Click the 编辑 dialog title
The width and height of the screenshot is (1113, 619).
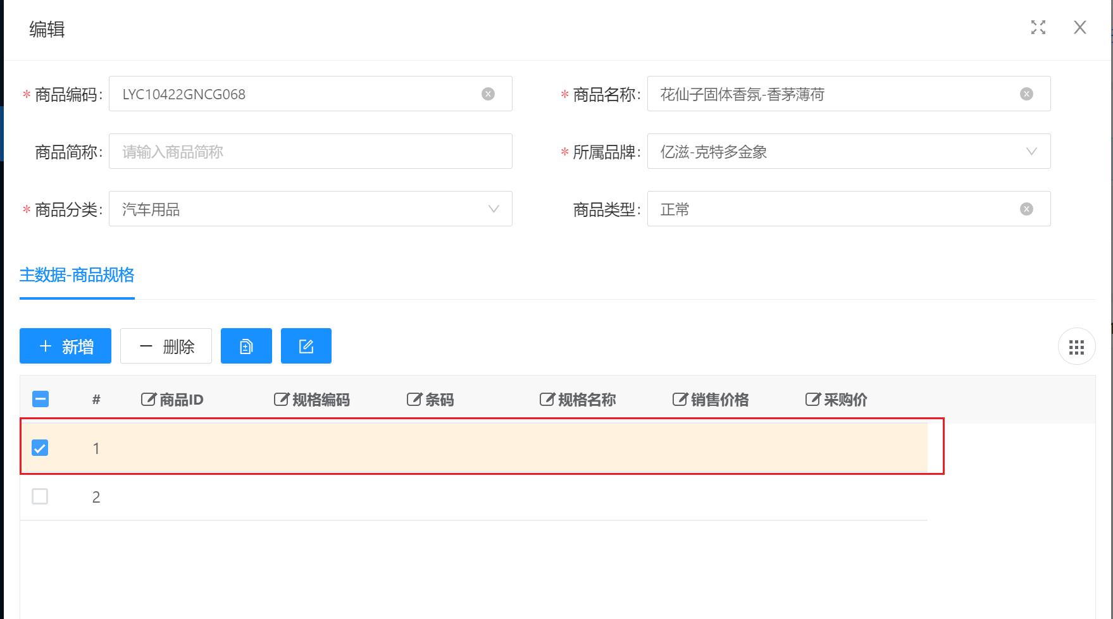click(47, 29)
